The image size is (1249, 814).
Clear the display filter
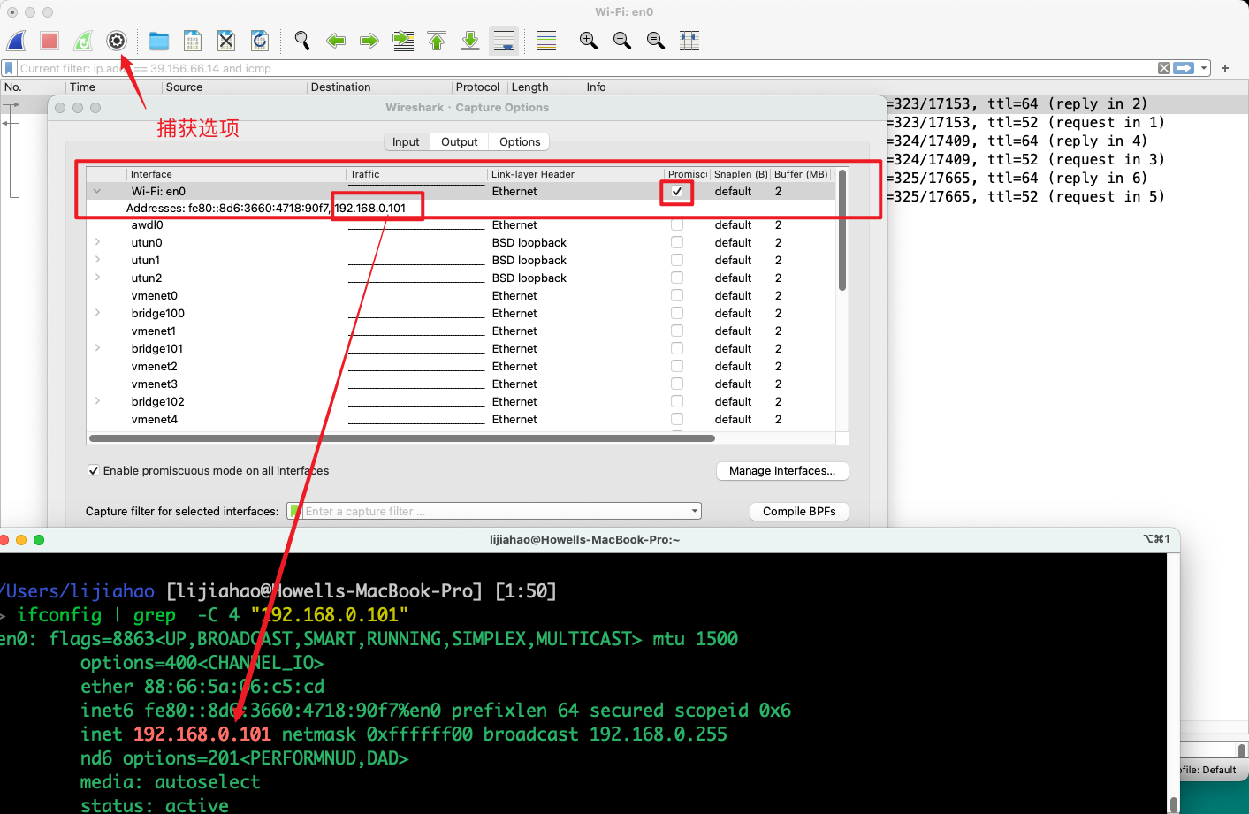point(1164,68)
